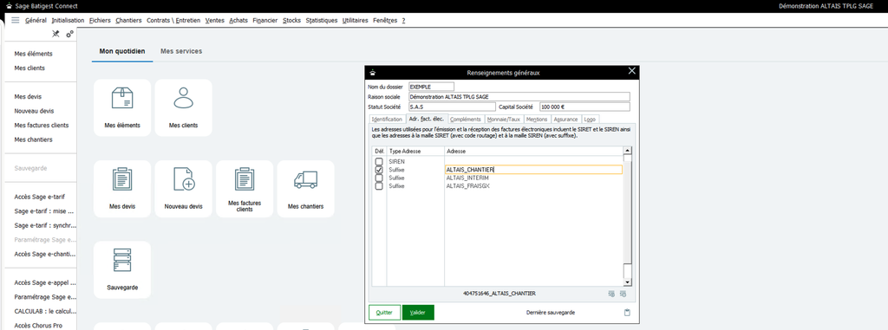Open the Mes clients person tile
Viewport: 888px width, 330px height.
pos(184,107)
